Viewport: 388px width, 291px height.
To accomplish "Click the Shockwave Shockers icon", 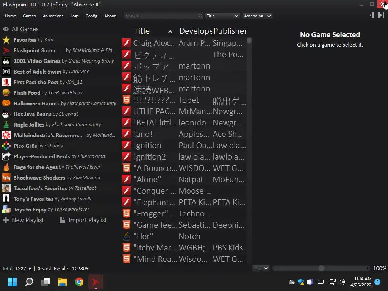I will coord(6,178).
